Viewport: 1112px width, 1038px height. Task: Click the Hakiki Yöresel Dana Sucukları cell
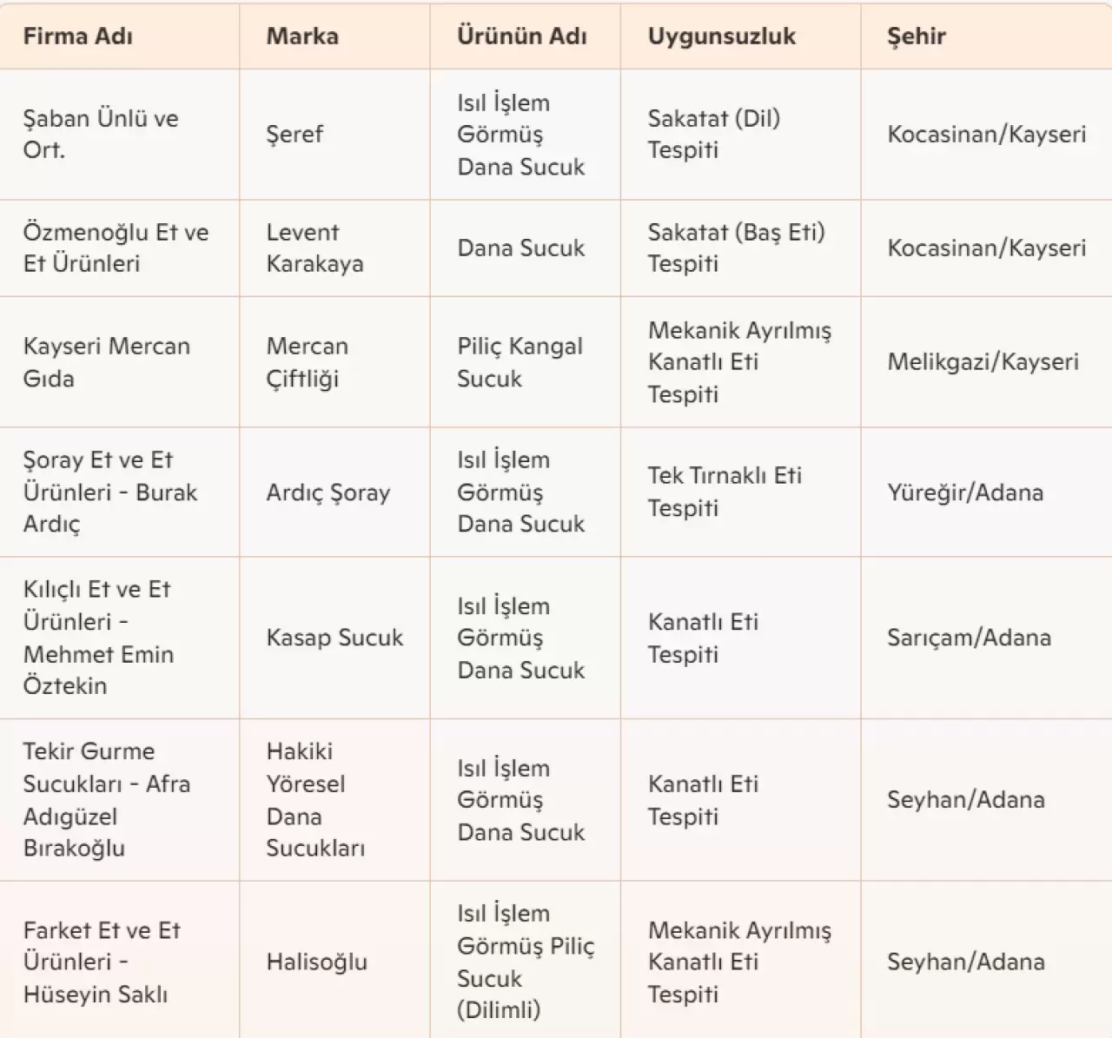pyautogui.click(x=314, y=799)
